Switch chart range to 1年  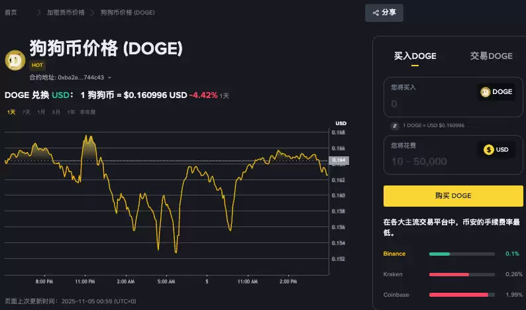click(x=71, y=112)
